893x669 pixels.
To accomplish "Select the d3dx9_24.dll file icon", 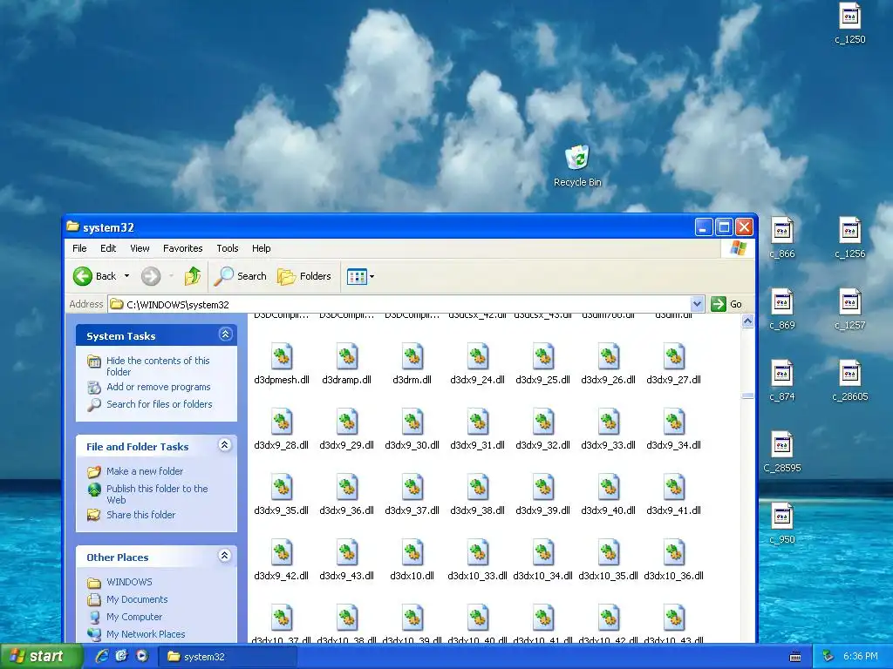I will click(478, 356).
